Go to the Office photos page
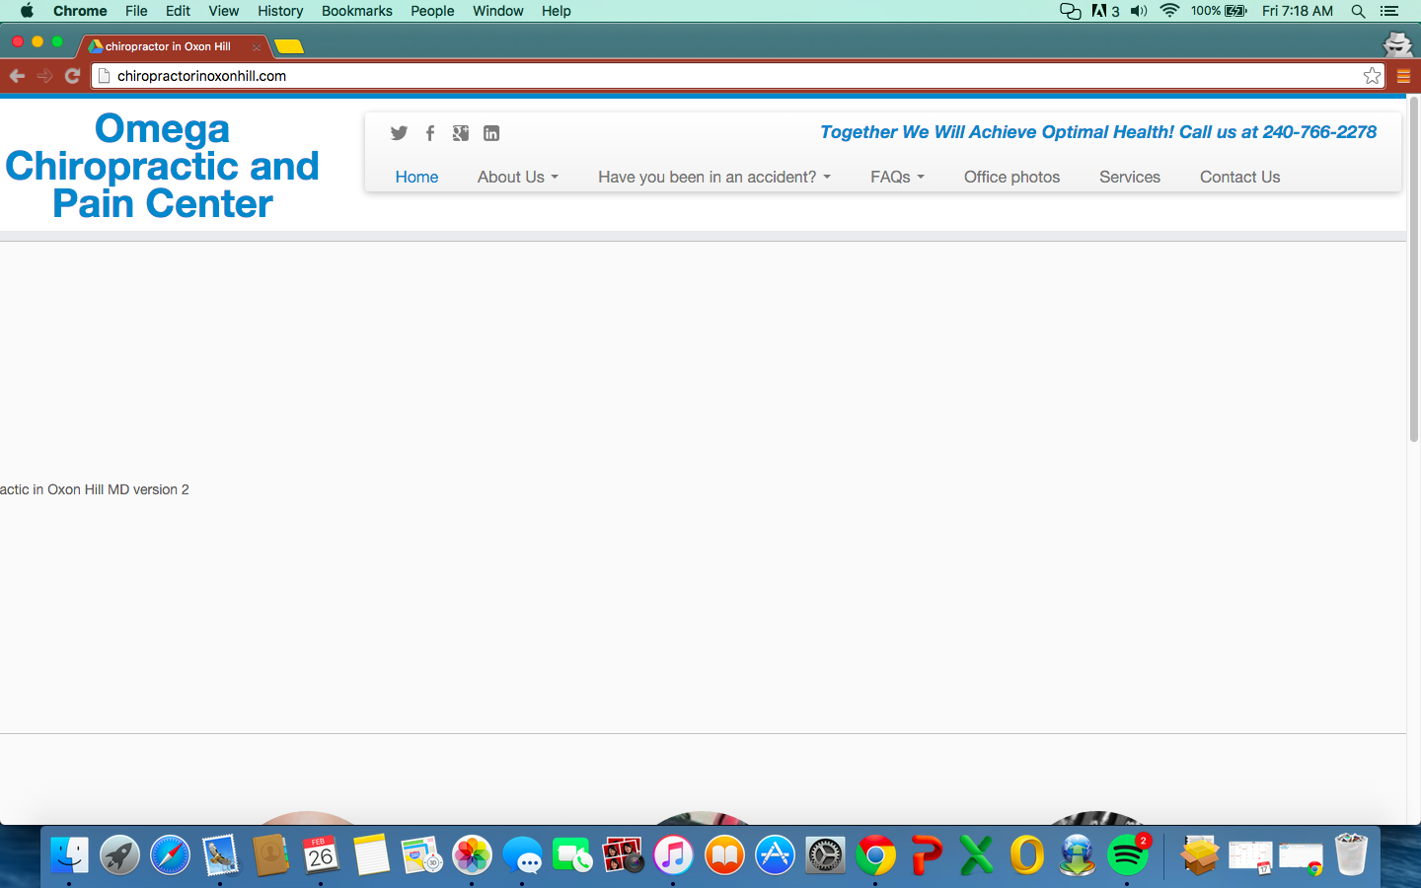 point(1011,177)
